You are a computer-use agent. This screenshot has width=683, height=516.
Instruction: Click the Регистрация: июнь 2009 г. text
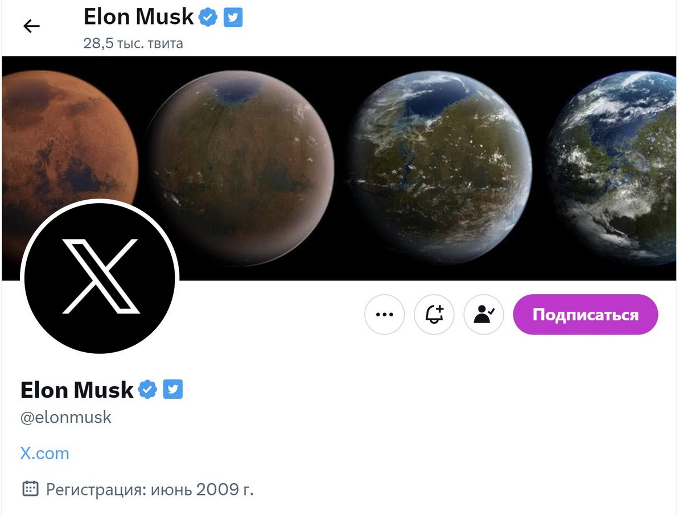click(150, 489)
